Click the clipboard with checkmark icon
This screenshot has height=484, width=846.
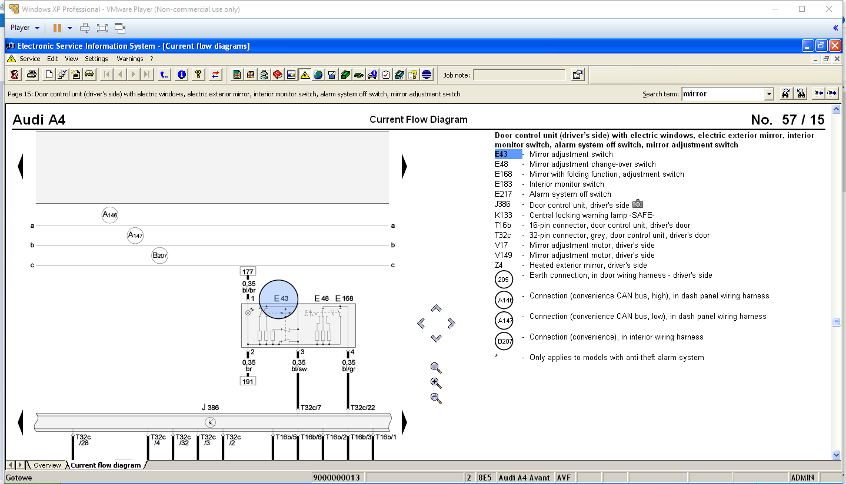(x=386, y=75)
